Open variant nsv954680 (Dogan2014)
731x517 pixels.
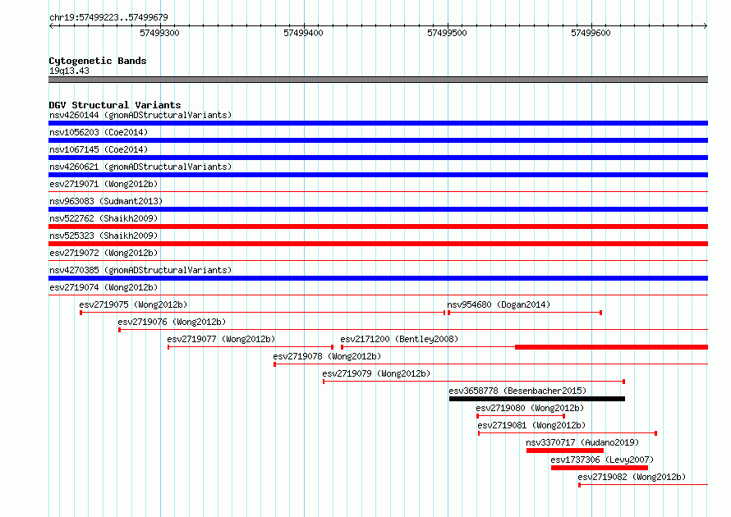pos(499,304)
